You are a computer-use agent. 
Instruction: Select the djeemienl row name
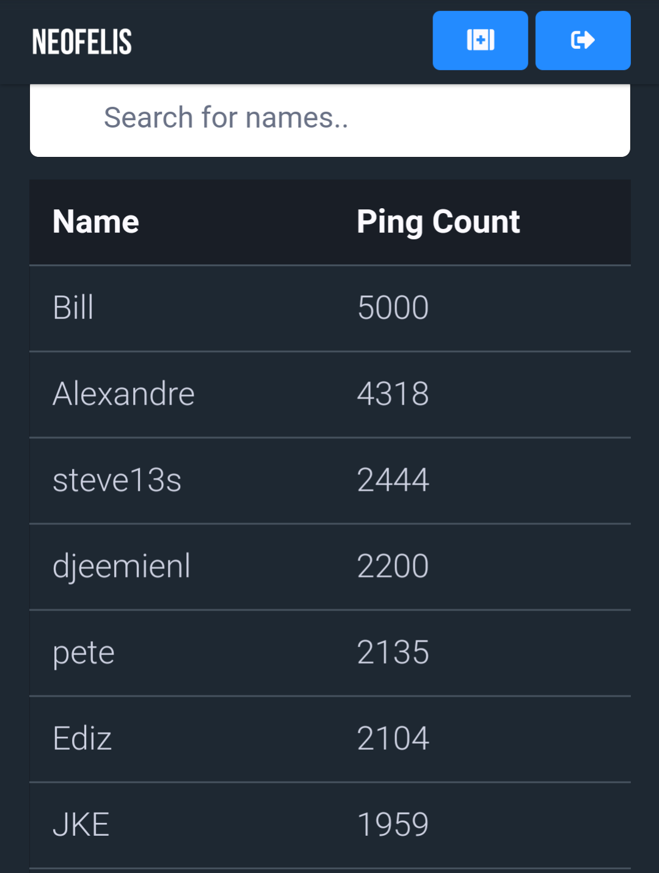[122, 567]
